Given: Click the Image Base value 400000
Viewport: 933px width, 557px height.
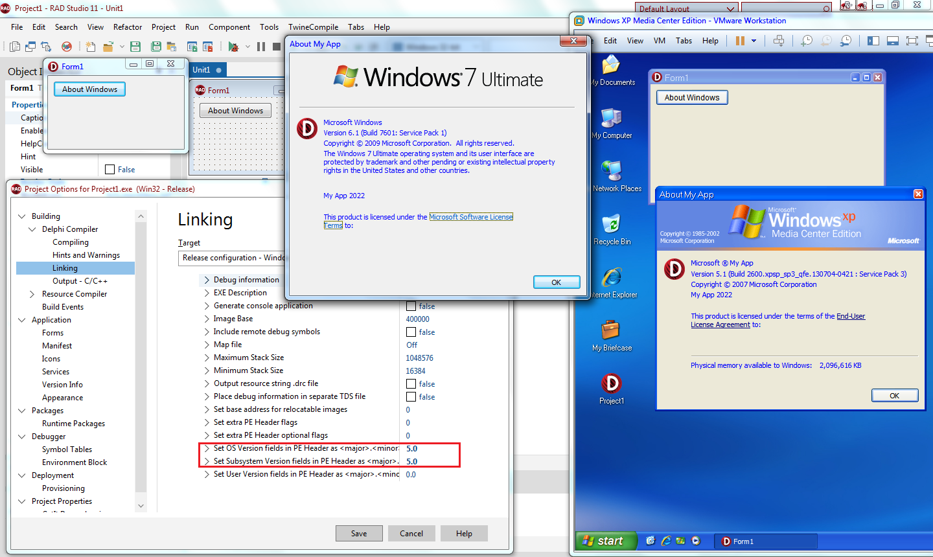Looking at the screenshot, I should click(418, 319).
